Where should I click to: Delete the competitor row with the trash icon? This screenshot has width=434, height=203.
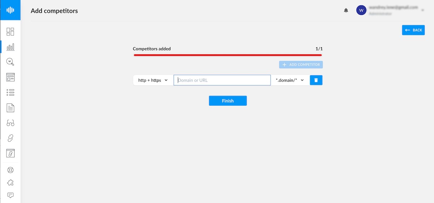(x=316, y=80)
